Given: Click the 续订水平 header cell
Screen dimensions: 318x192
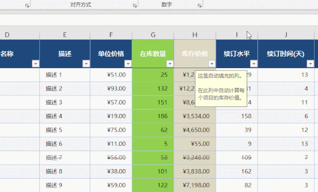Looking at the screenshot, I should click(x=237, y=54).
